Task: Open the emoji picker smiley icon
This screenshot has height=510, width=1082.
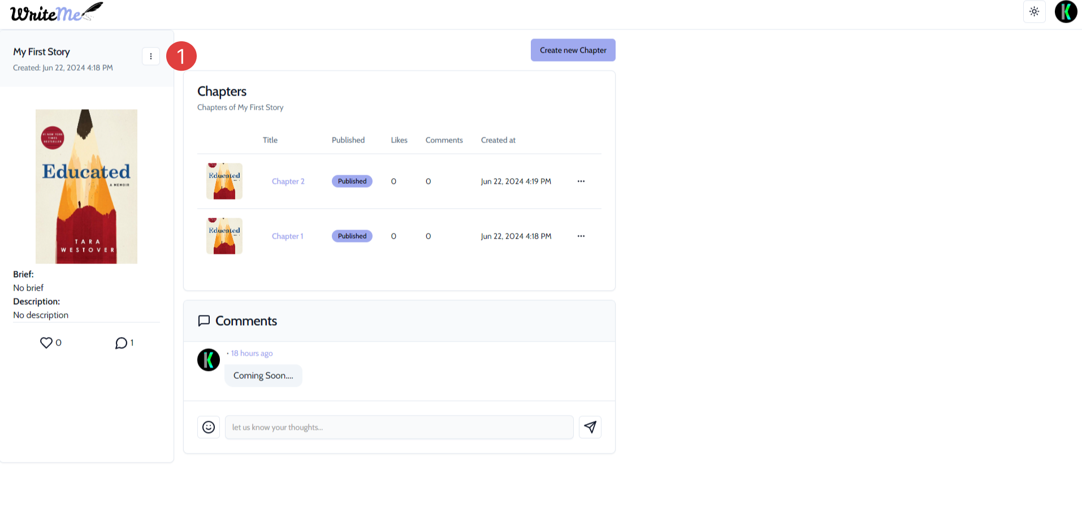Action: (x=209, y=427)
